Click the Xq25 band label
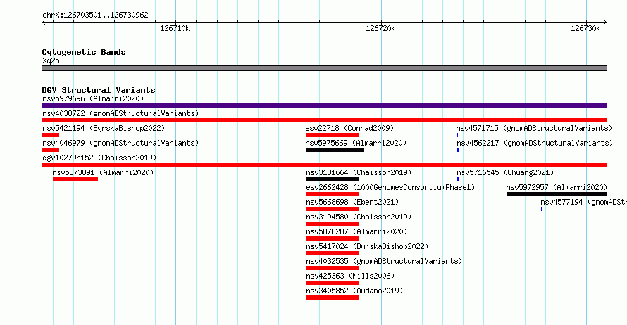The height and width of the screenshot is (325, 627). (51, 60)
